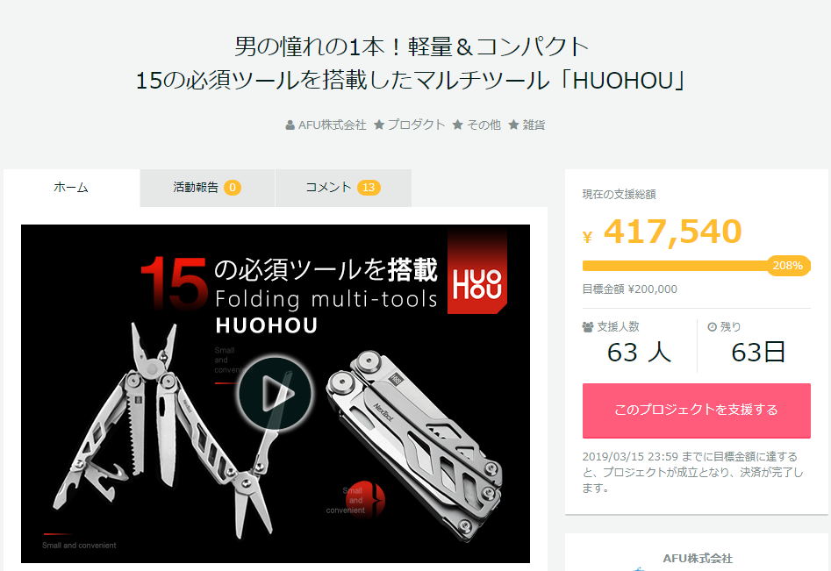Open the 活動報告 tab
This screenshot has width=831, height=571.
point(207,188)
